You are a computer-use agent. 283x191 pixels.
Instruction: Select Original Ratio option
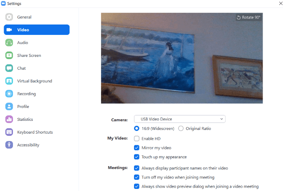(181, 128)
